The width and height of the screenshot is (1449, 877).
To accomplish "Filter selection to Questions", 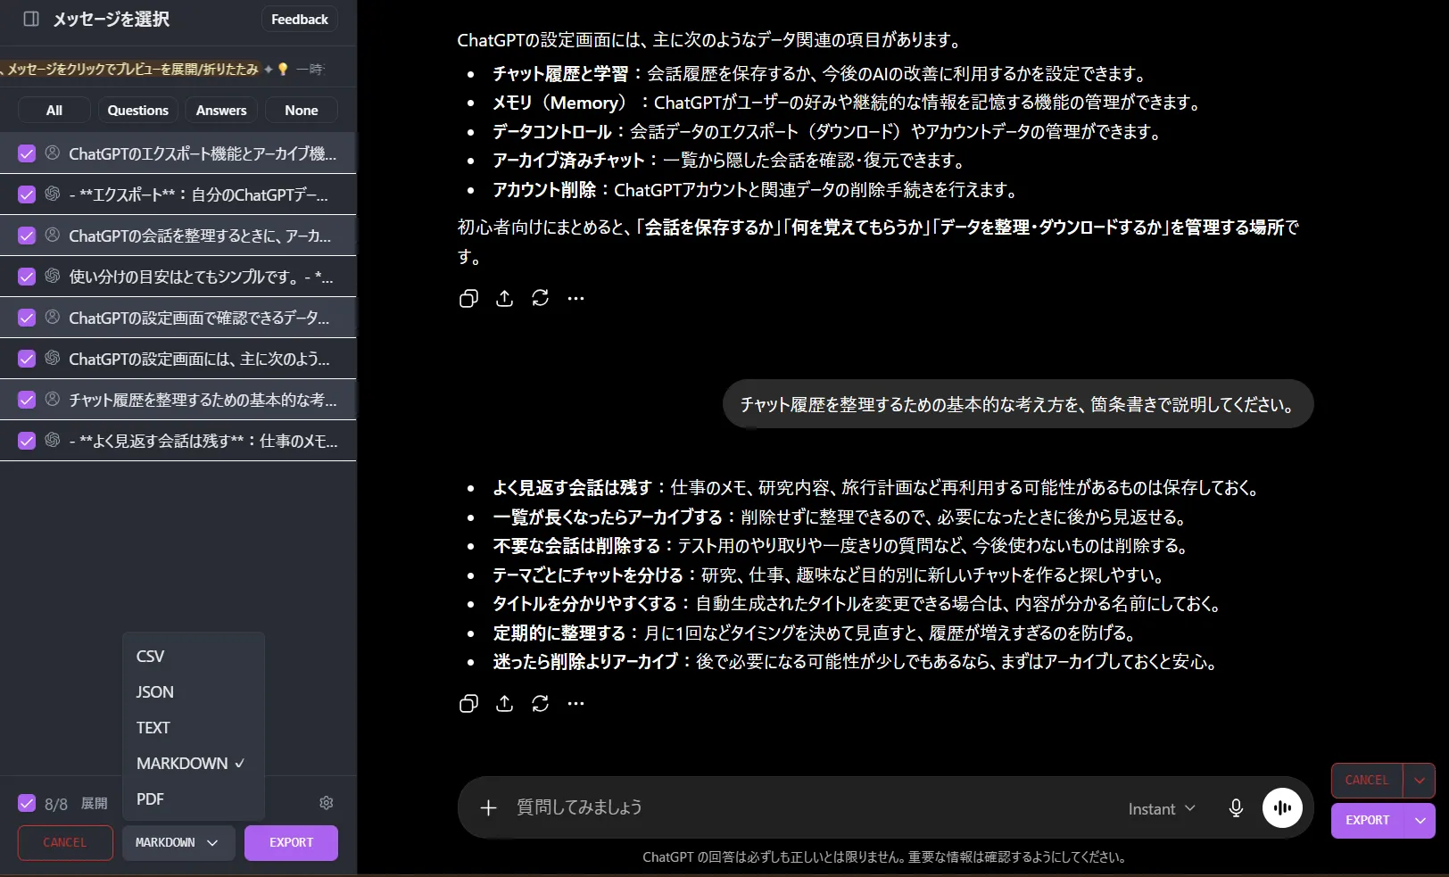I will (137, 111).
